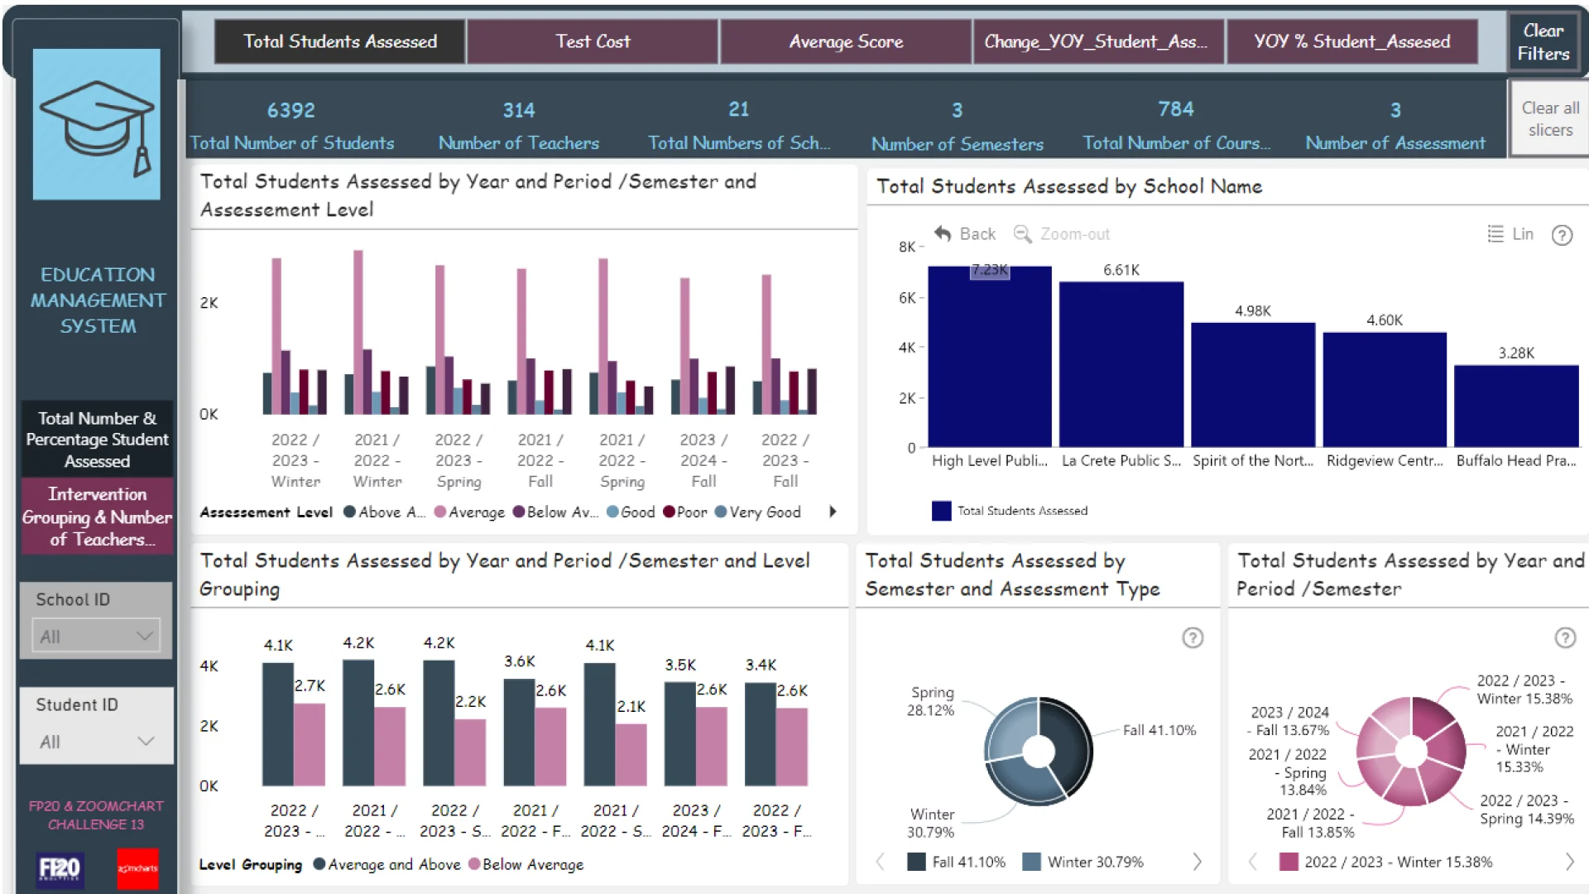Toggle the Average legend item
Screen dimensions: 1589x894
(469, 512)
